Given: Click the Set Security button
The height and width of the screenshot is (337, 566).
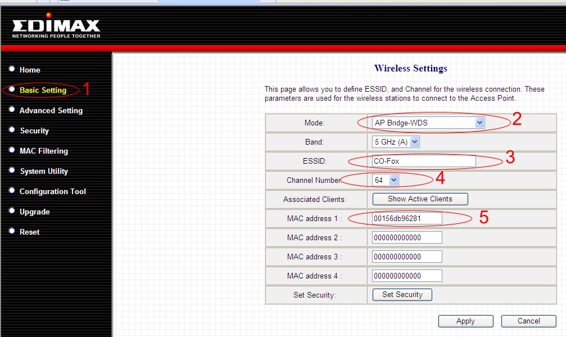Looking at the screenshot, I should [402, 295].
